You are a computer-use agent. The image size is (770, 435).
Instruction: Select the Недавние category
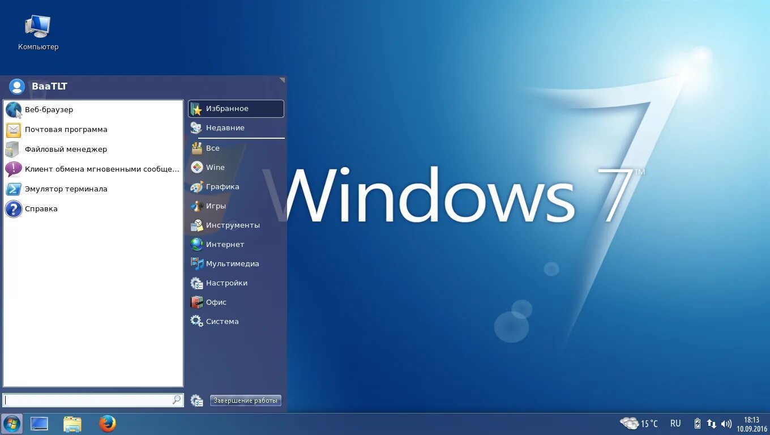tap(236, 128)
